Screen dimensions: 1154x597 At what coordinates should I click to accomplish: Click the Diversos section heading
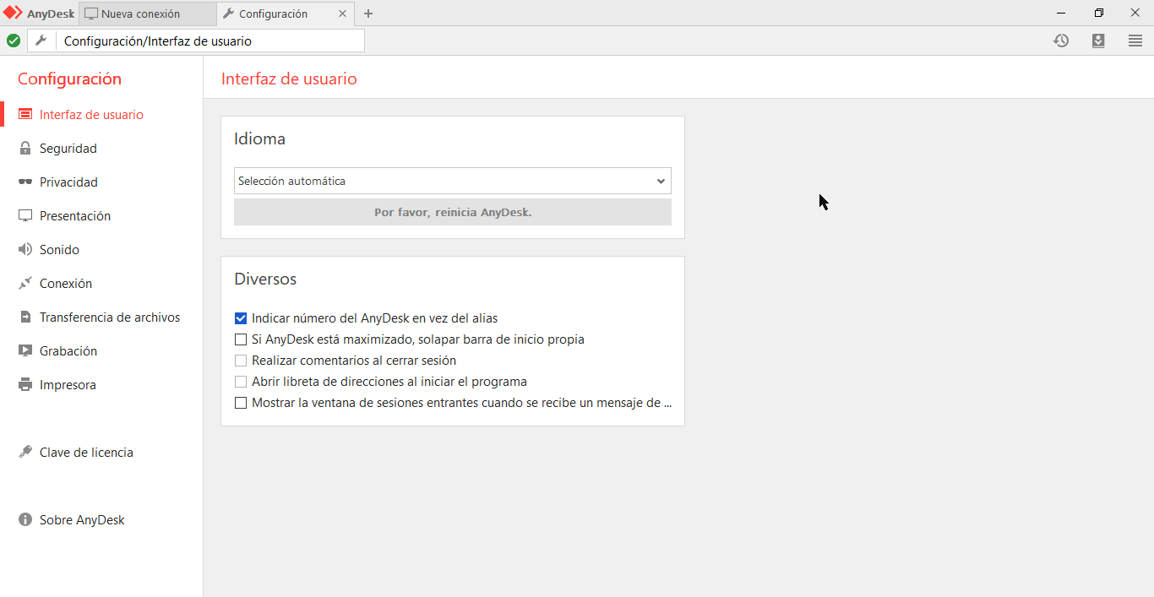point(265,280)
